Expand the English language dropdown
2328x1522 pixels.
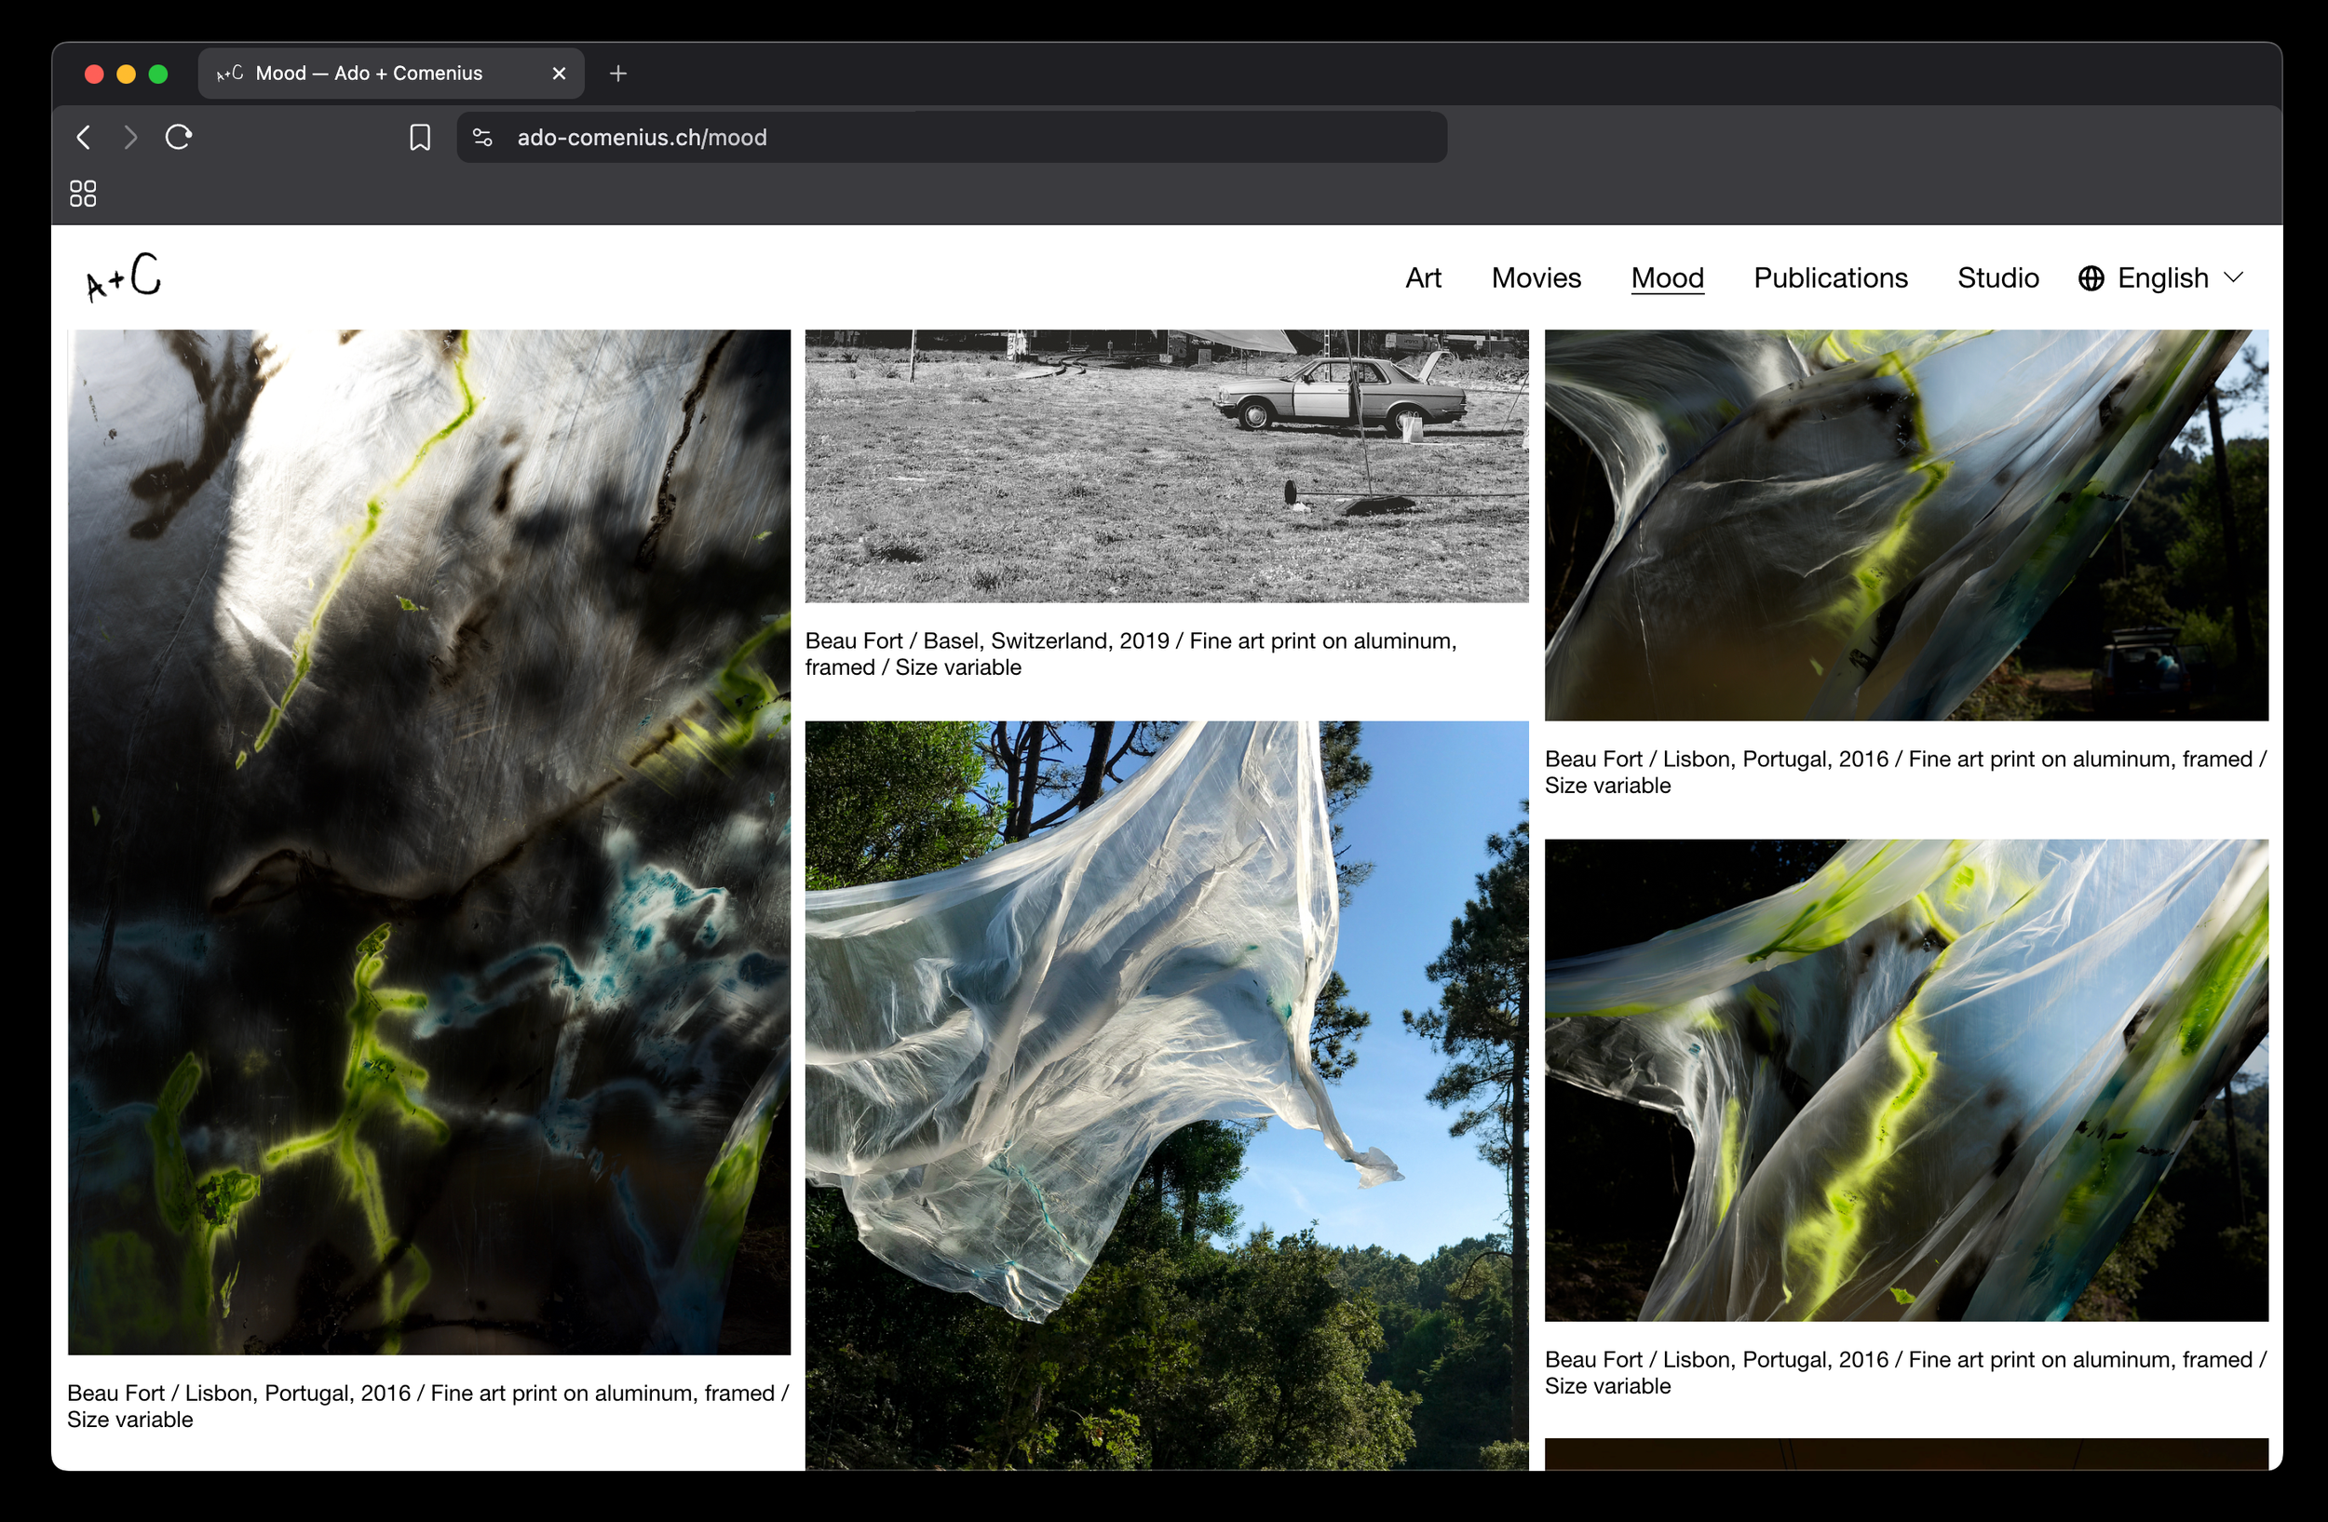pos(2161,278)
